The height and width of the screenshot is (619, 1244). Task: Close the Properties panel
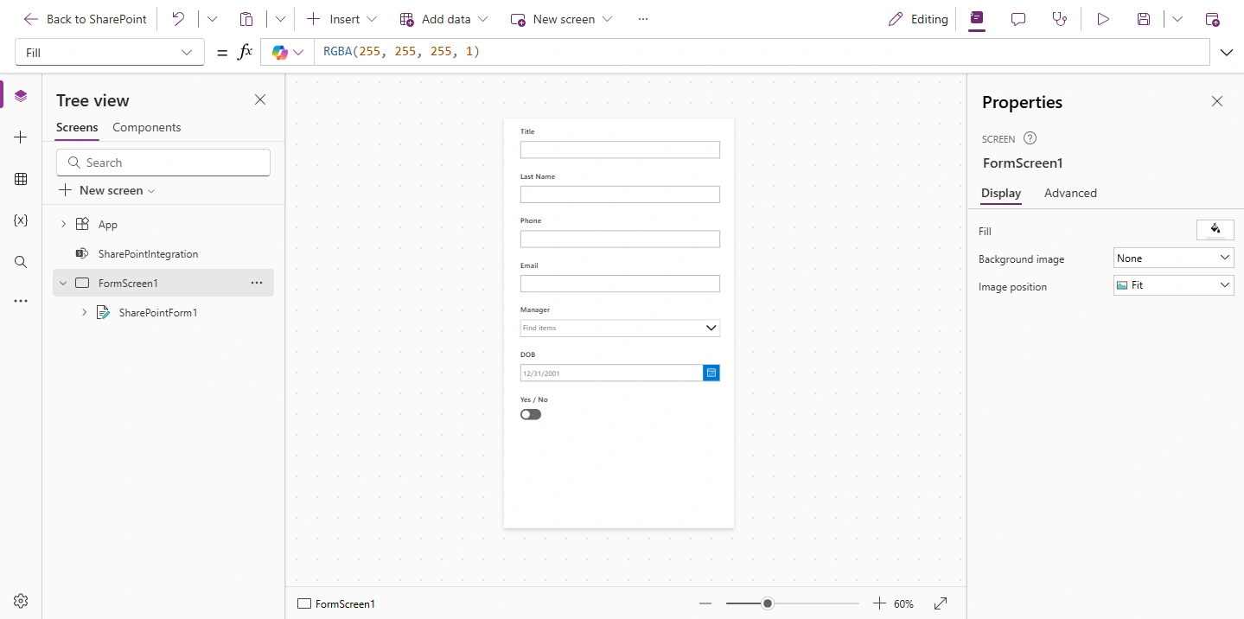tap(1217, 101)
